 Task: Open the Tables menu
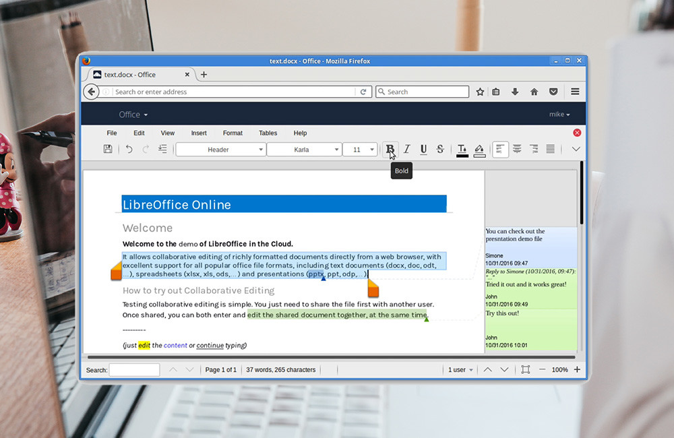click(268, 133)
